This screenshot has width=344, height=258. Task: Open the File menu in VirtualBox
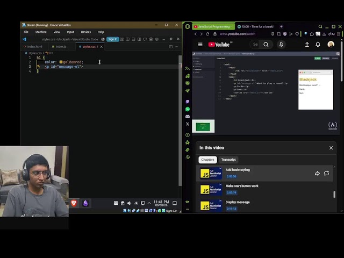[26, 32]
